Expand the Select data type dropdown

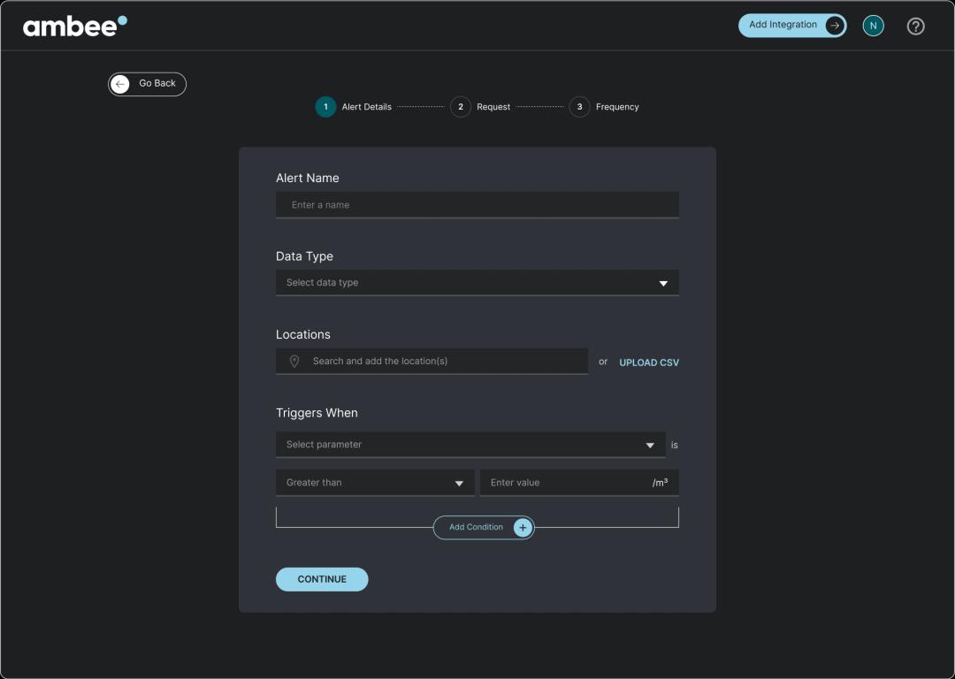(477, 283)
